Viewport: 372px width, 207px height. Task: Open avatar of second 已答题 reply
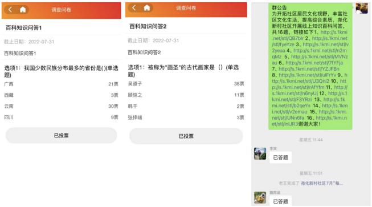pos(260,197)
